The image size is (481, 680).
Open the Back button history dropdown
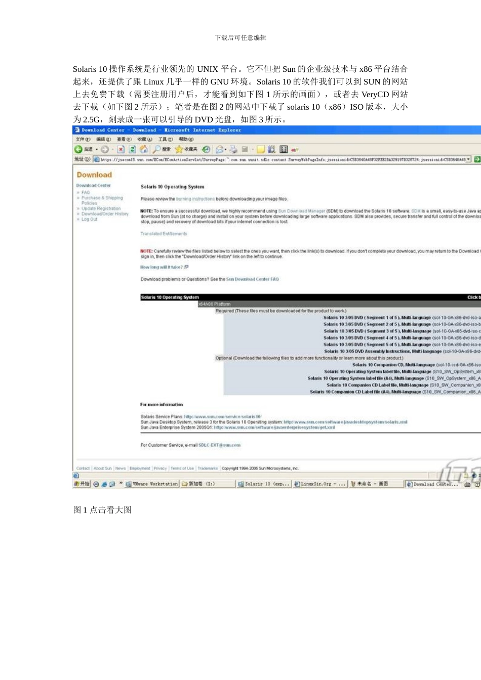[x=97, y=149]
